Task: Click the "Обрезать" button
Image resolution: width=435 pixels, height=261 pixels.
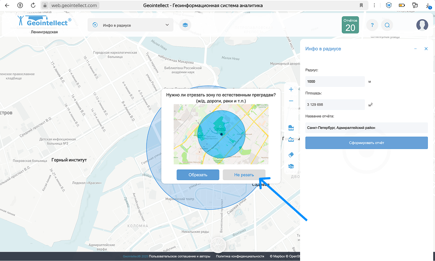Action: point(198,175)
